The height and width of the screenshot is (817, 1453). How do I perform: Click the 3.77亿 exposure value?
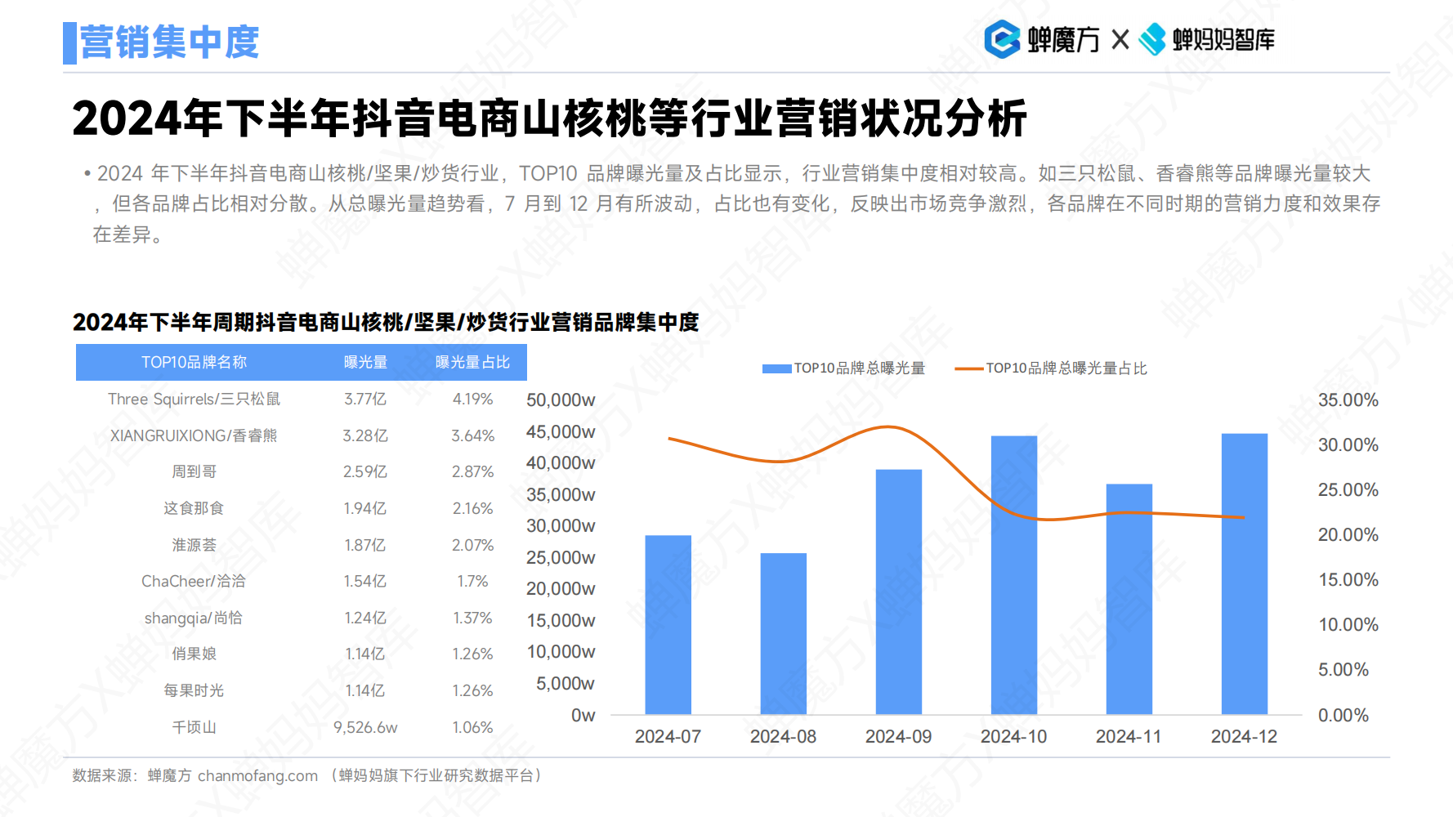(x=365, y=399)
